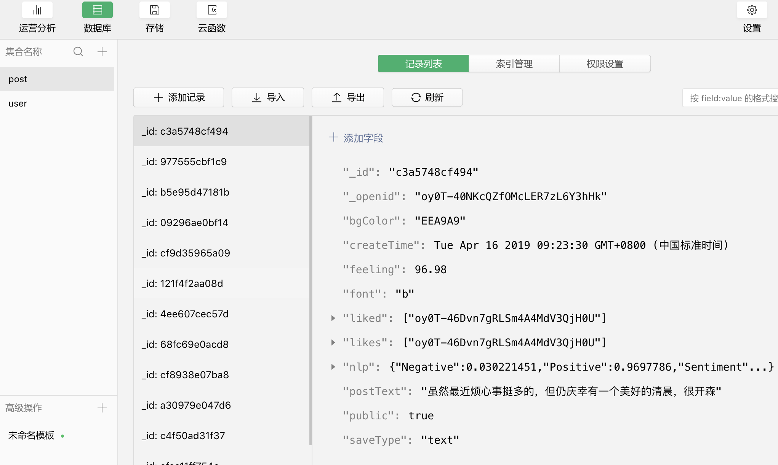Click plus icon next to 高级操作
This screenshot has height=465, width=778.
(x=102, y=408)
